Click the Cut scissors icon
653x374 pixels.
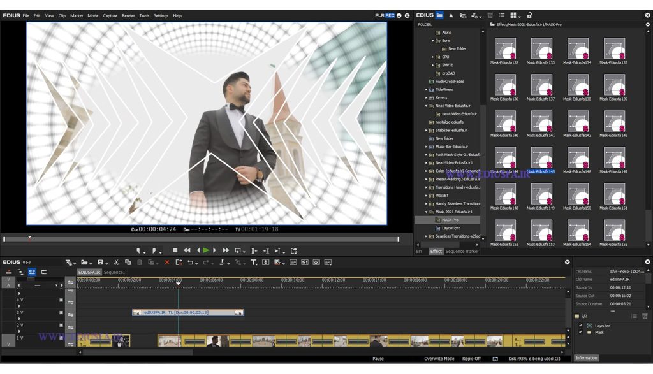click(116, 262)
